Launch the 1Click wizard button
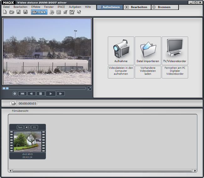Viewport: 204px width, 178px height. coord(39,12)
